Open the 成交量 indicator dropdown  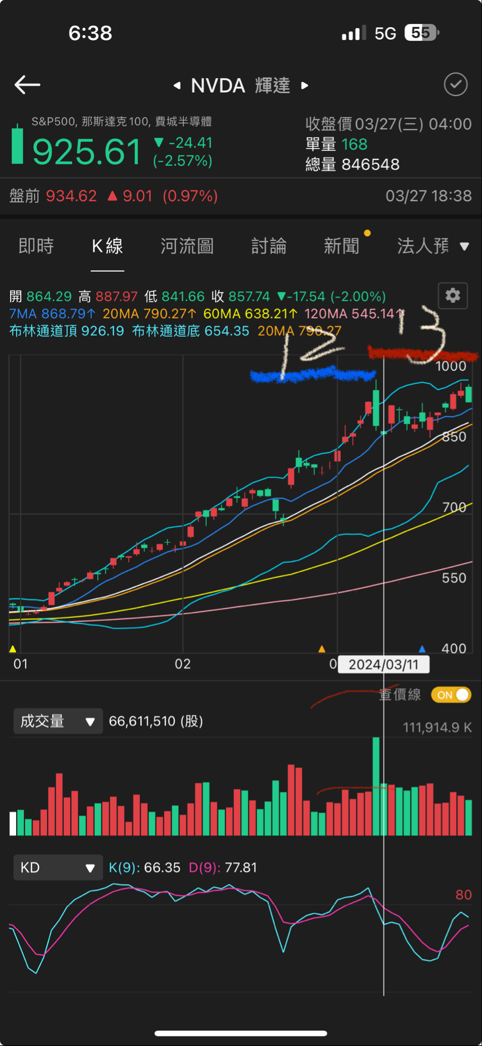click(x=58, y=721)
